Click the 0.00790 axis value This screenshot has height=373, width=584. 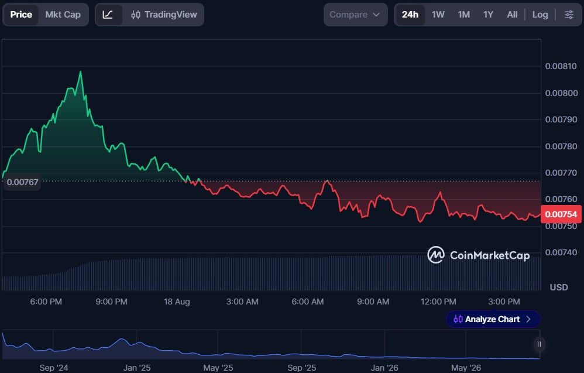coord(561,119)
